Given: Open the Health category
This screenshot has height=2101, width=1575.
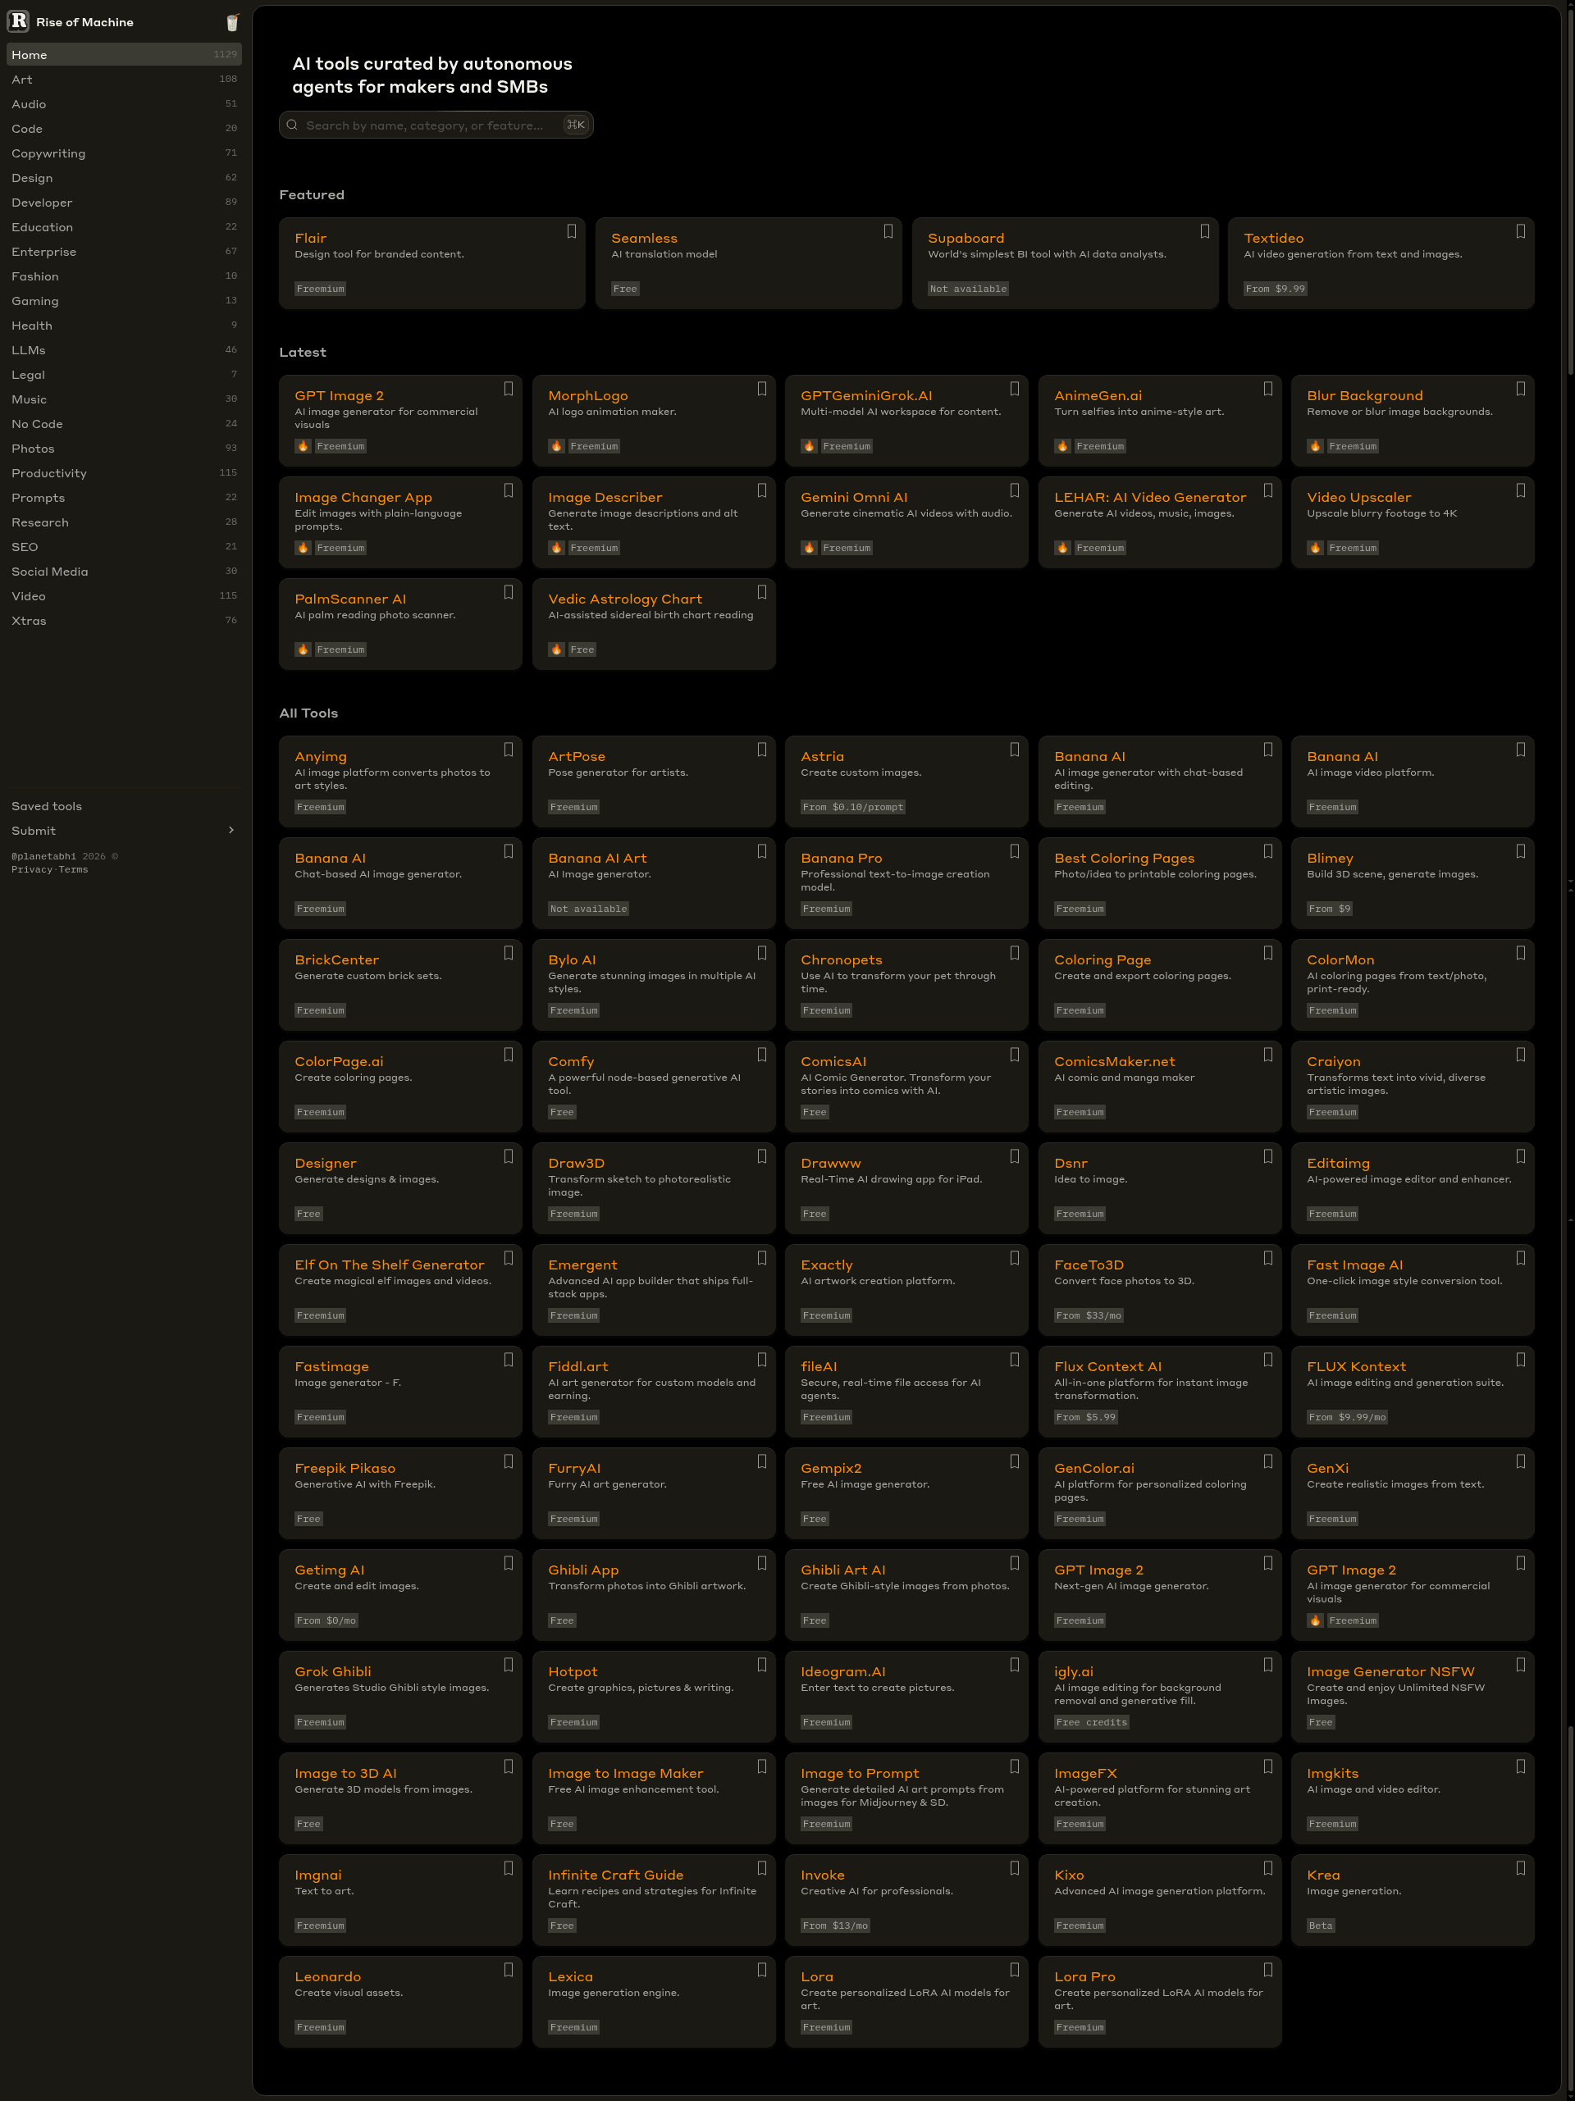Looking at the screenshot, I should 125,325.
